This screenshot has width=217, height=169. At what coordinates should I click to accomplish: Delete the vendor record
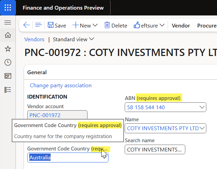tap(116, 25)
